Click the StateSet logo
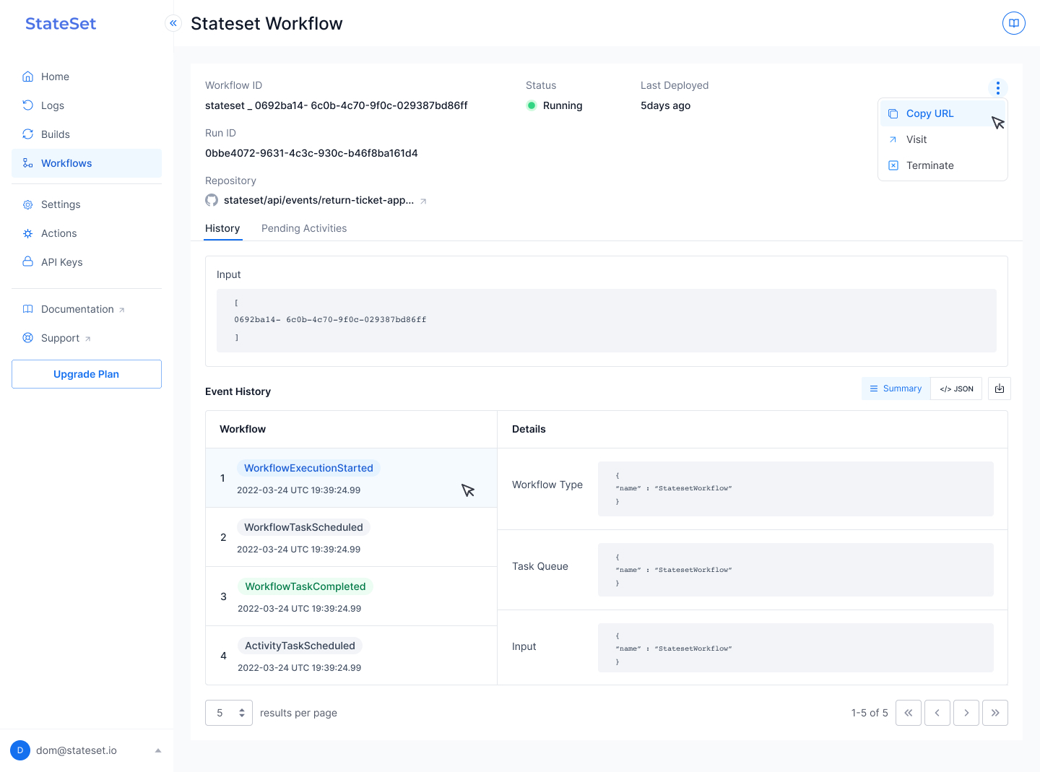Viewport: 1040px width, 772px height. (61, 23)
